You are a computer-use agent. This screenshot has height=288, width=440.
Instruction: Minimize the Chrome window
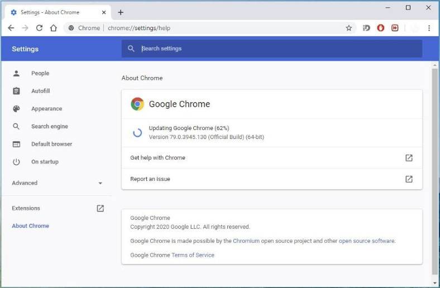[388, 8]
